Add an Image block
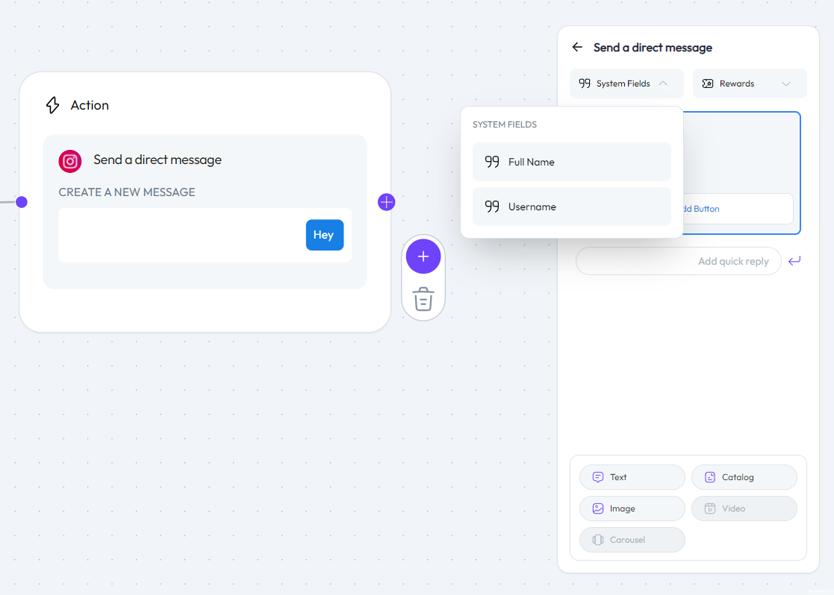 pos(632,509)
